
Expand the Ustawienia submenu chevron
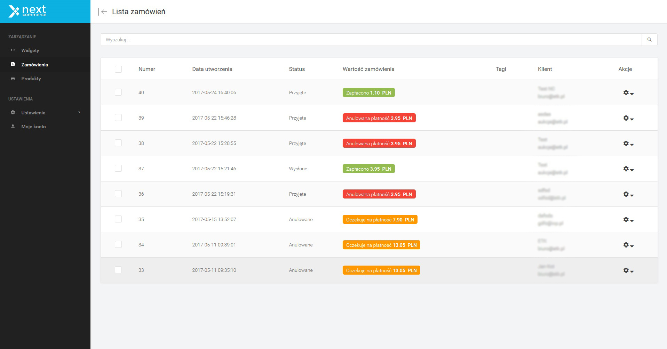(x=79, y=112)
